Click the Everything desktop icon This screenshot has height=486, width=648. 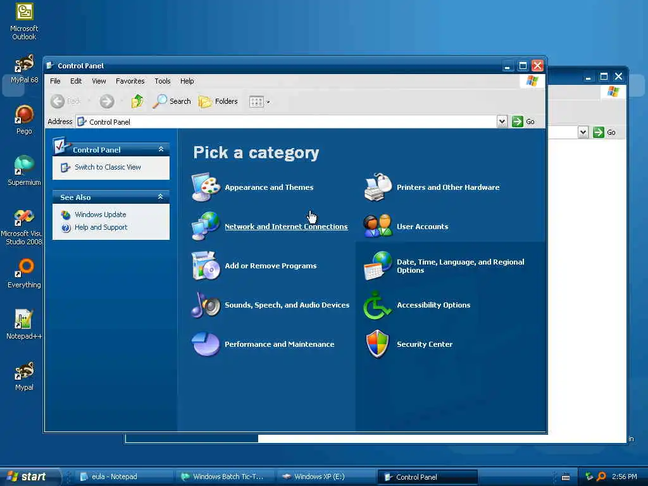[x=24, y=274]
